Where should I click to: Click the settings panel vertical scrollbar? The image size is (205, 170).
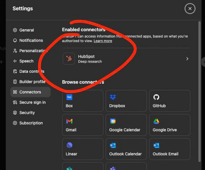point(199,92)
